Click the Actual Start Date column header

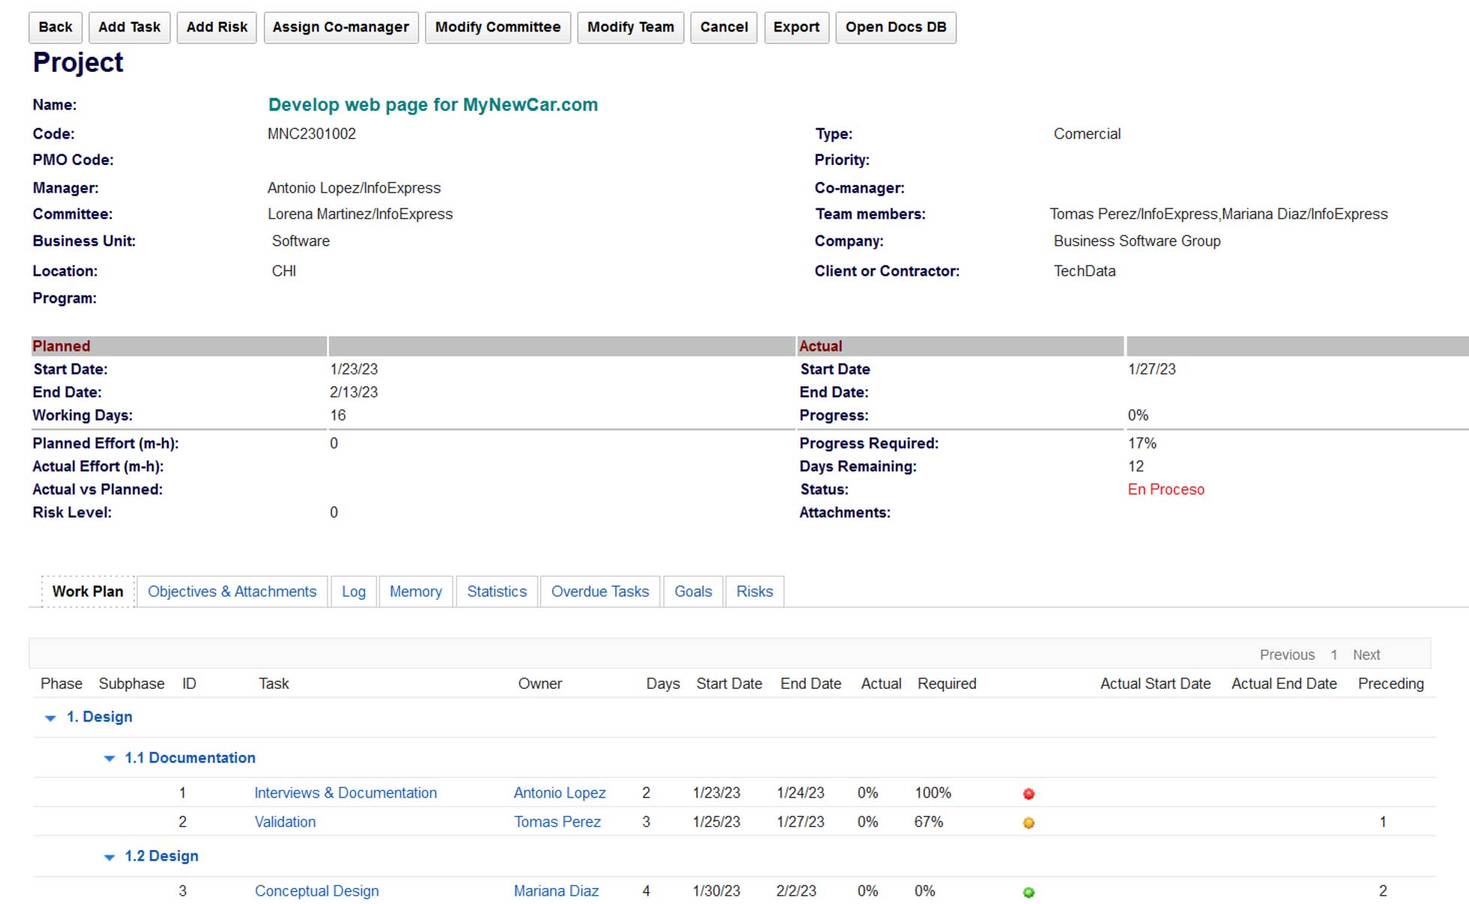click(x=1156, y=684)
